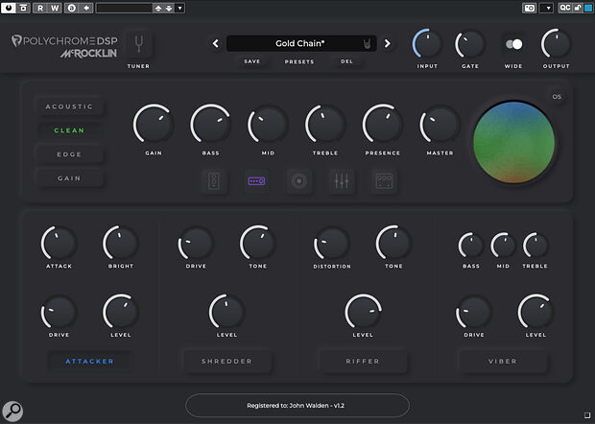Enable the Viber pedal
Viewport: 595px width, 424px height.
503,362
